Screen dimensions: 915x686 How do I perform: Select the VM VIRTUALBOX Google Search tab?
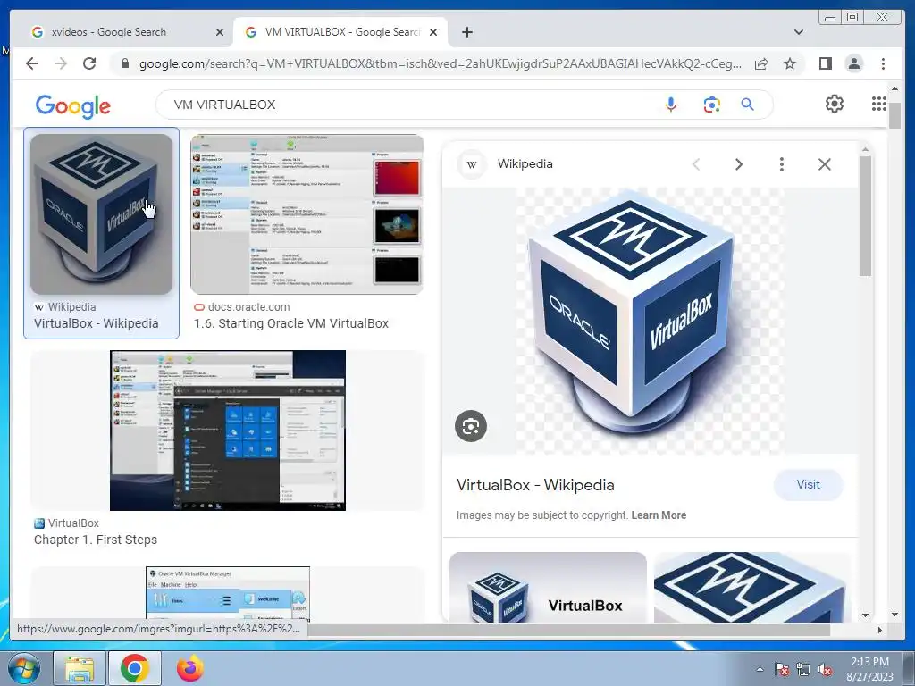(x=340, y=32)
